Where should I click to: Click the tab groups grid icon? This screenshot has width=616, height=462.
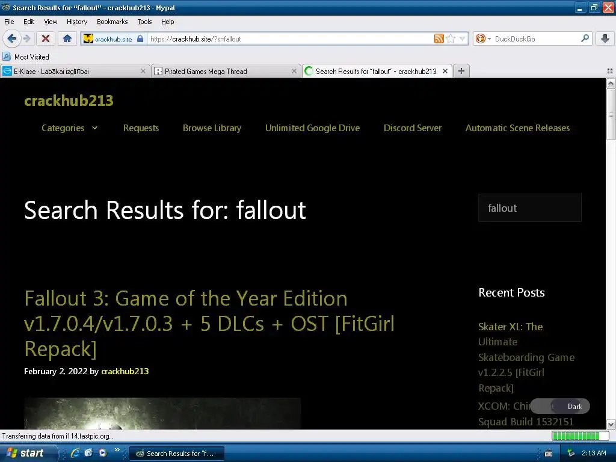tap(610, 71)
